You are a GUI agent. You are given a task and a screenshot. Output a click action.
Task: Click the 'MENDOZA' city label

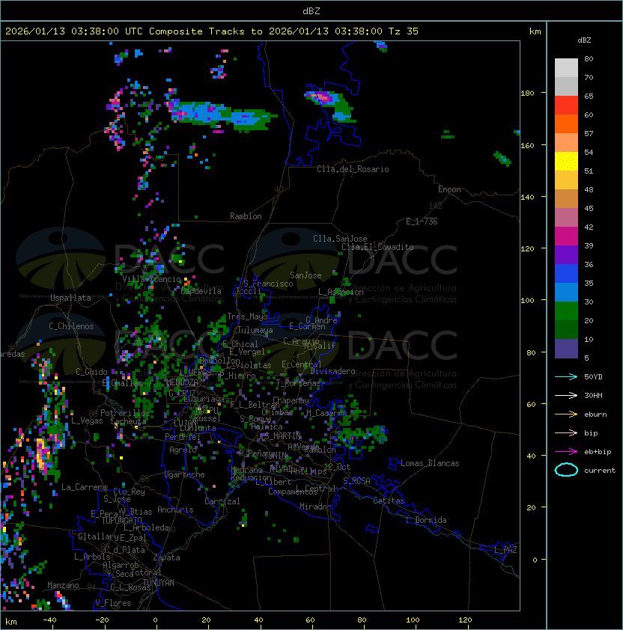point(182,382)
